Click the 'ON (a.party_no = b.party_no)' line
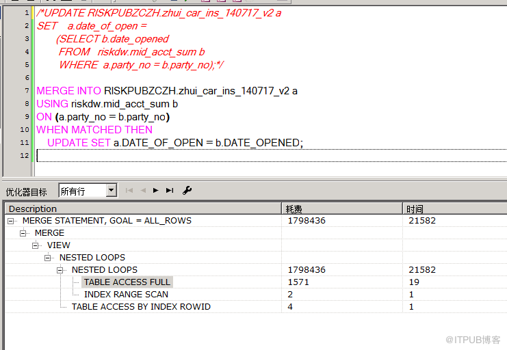 (x=103, y=117)
